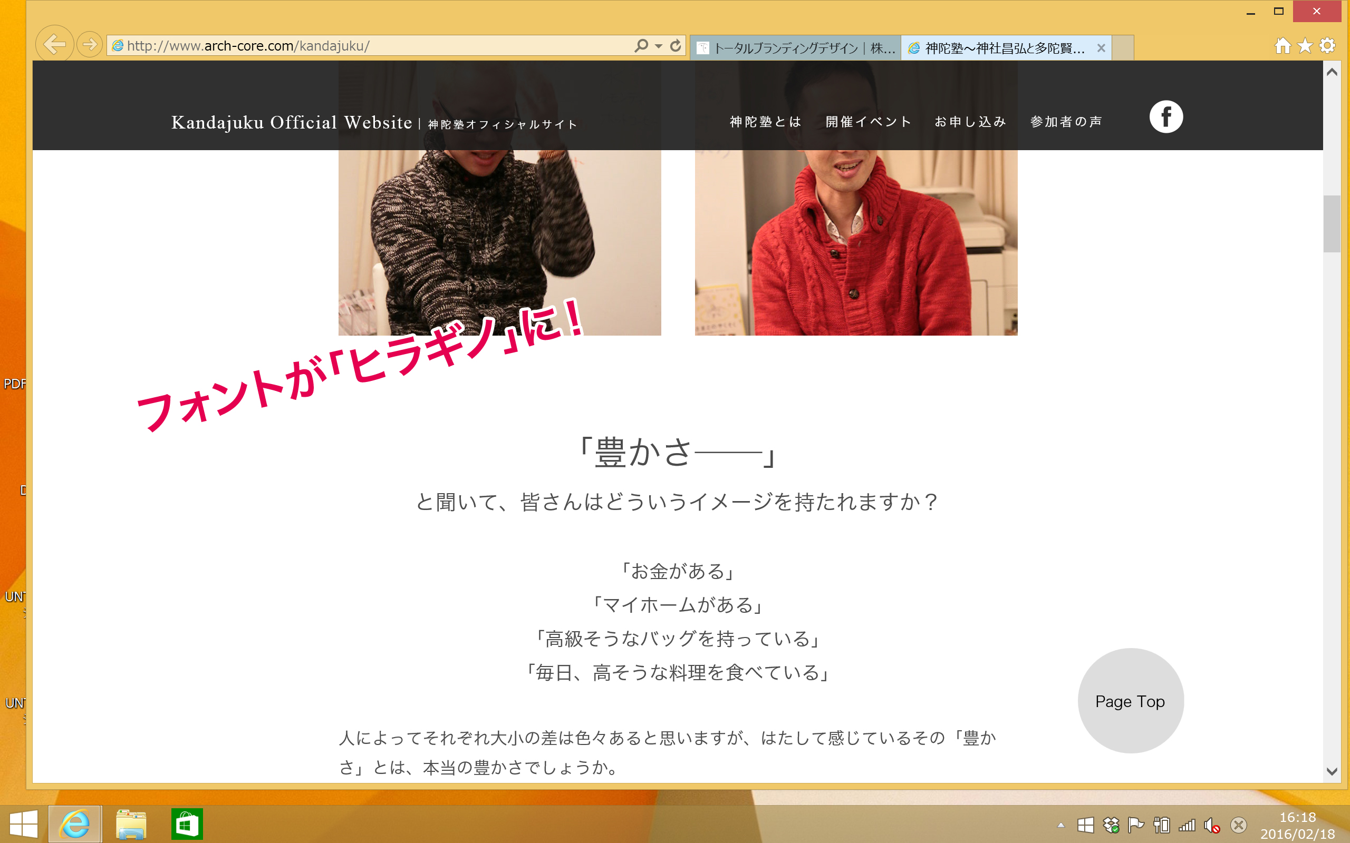Click the Facebook round icon in header

[x=1165, y=117]
